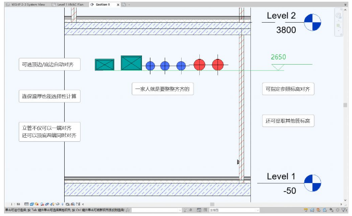Click the Level 2 level head symbol
This screenshot has width=352, height=216.
(312, 22)
